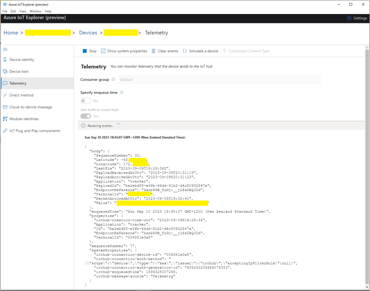Click the Settings gear icon
Screen dimensions: 370x291
coord(349,18)
